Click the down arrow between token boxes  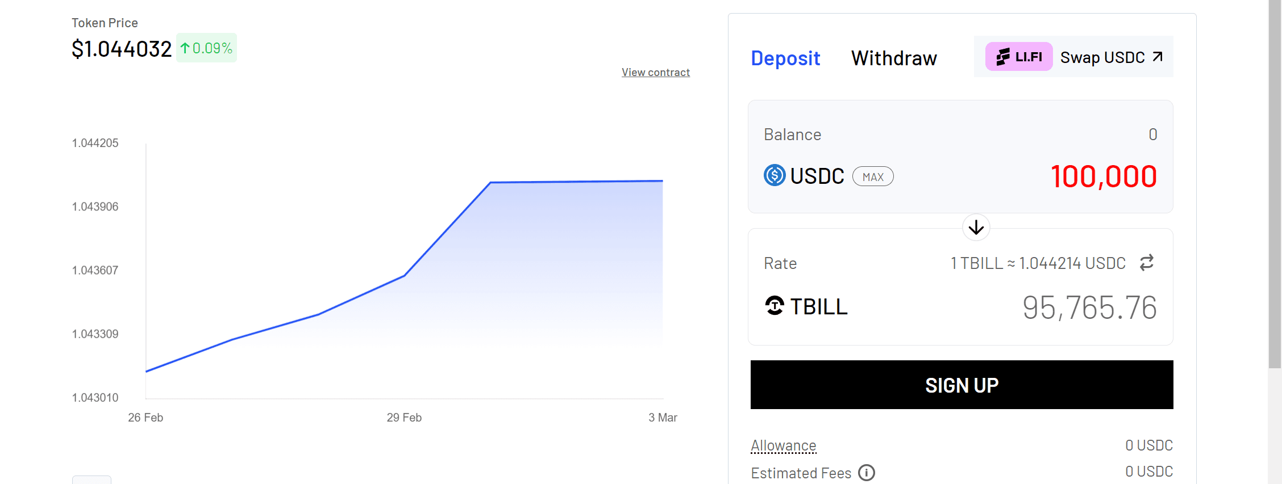[976, 228]
